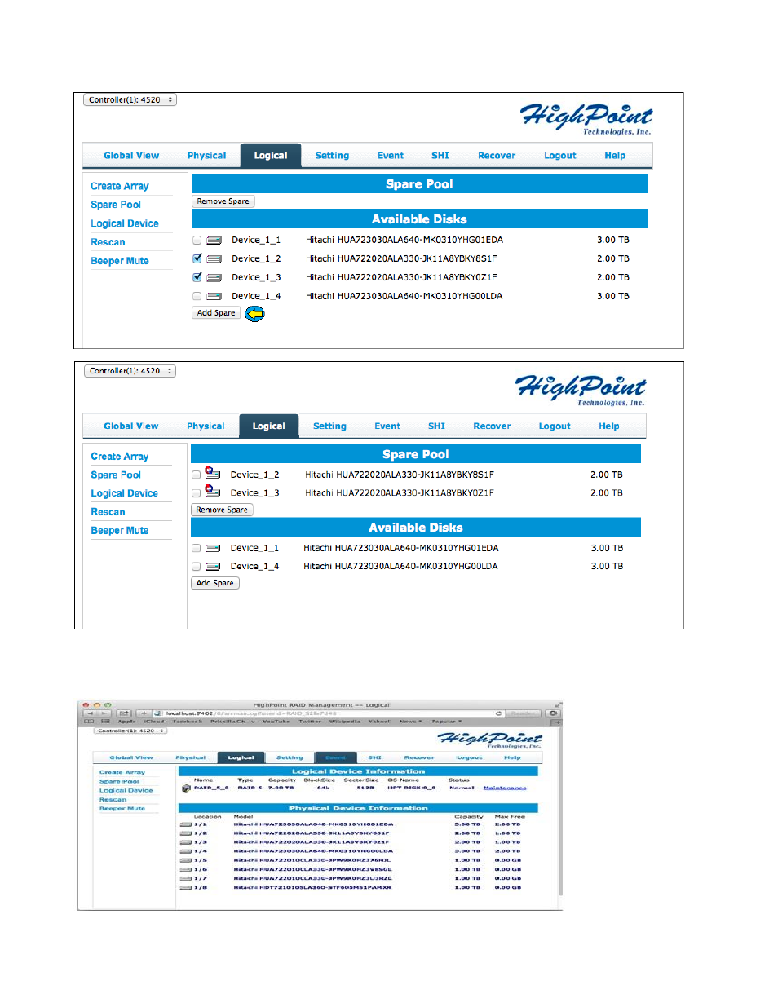Check the Device_1_4 checkbox in top screenshot
Screen dimensions: 778x1007
197,297
